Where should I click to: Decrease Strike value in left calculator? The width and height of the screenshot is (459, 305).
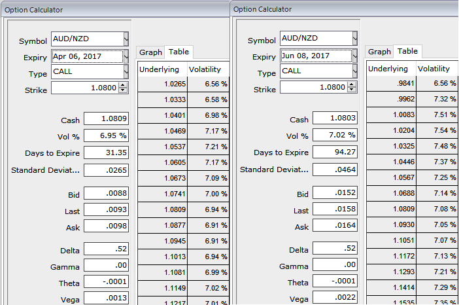pyautogui.click(x=123, y=90)
